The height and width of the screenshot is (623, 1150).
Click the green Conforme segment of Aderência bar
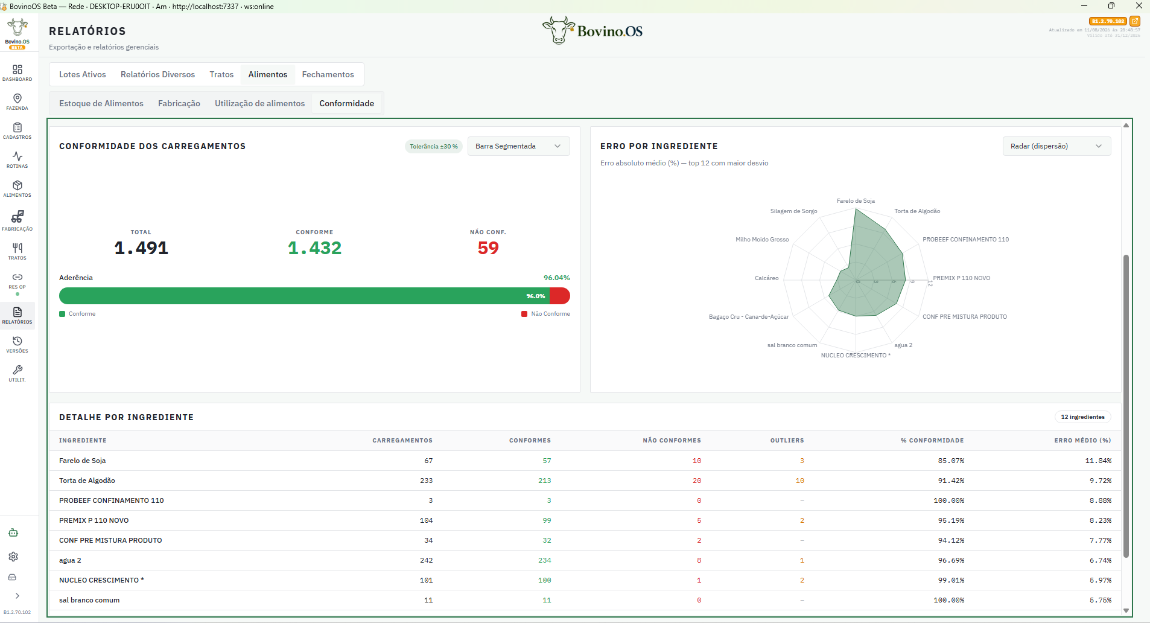(304, 296)
